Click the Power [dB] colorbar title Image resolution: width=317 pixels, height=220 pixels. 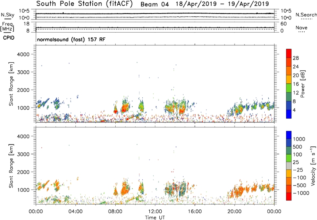tap(303, 84)
